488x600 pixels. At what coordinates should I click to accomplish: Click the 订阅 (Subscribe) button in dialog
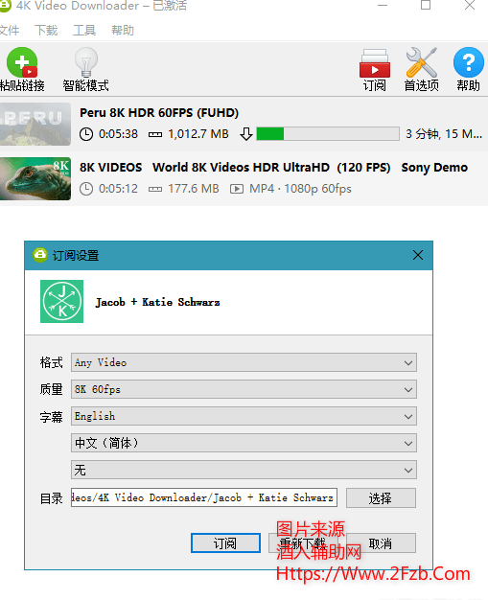click(225, 543)
